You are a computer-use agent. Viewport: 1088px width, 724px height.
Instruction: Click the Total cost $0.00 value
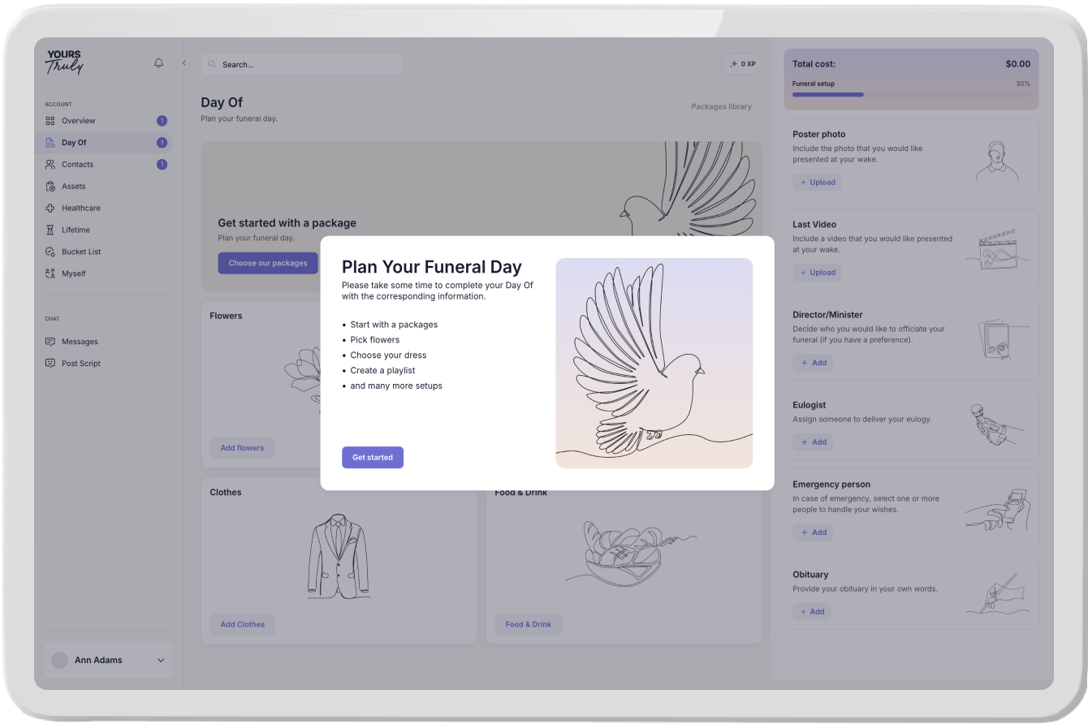tap(1017, 64)
